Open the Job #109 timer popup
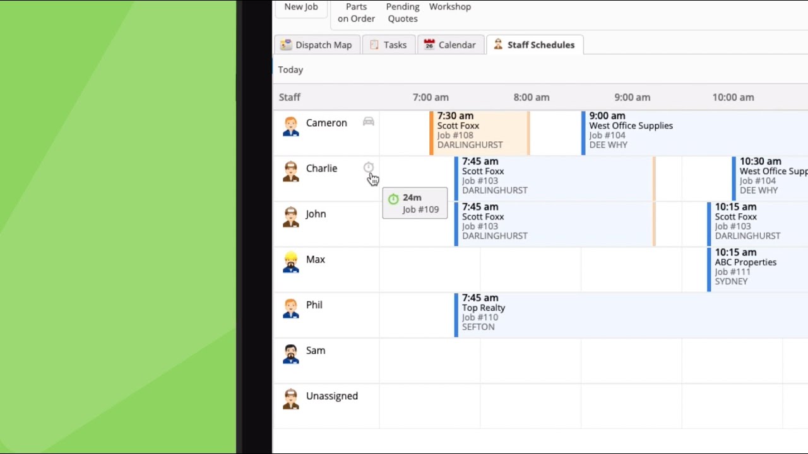The height and width of the screenshot is (454, 808). coord(415,203)
